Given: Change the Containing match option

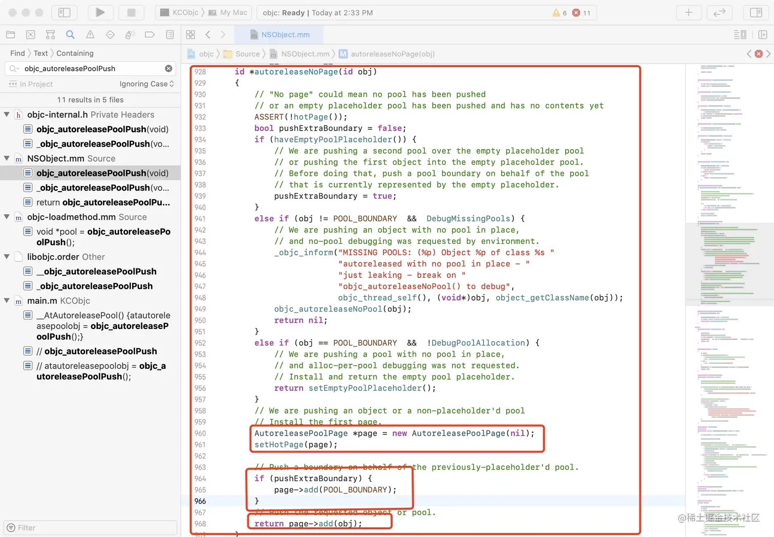Looking at the screenshot, I should pyautogui.click(x=75, y=53).
